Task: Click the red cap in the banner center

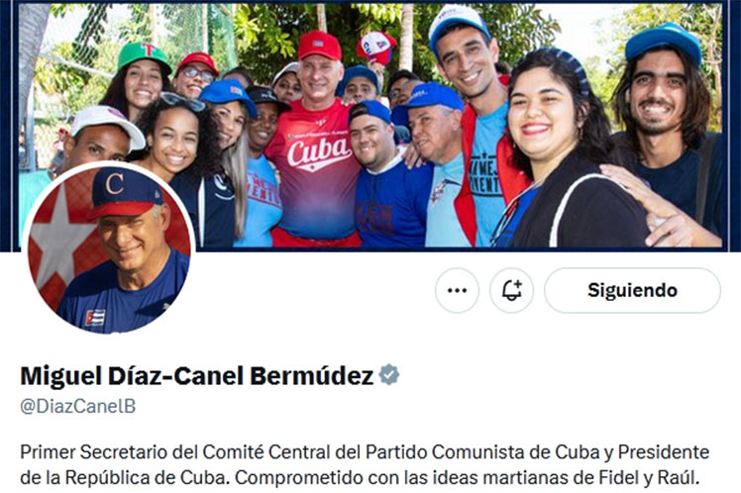Action: point(320,46)
